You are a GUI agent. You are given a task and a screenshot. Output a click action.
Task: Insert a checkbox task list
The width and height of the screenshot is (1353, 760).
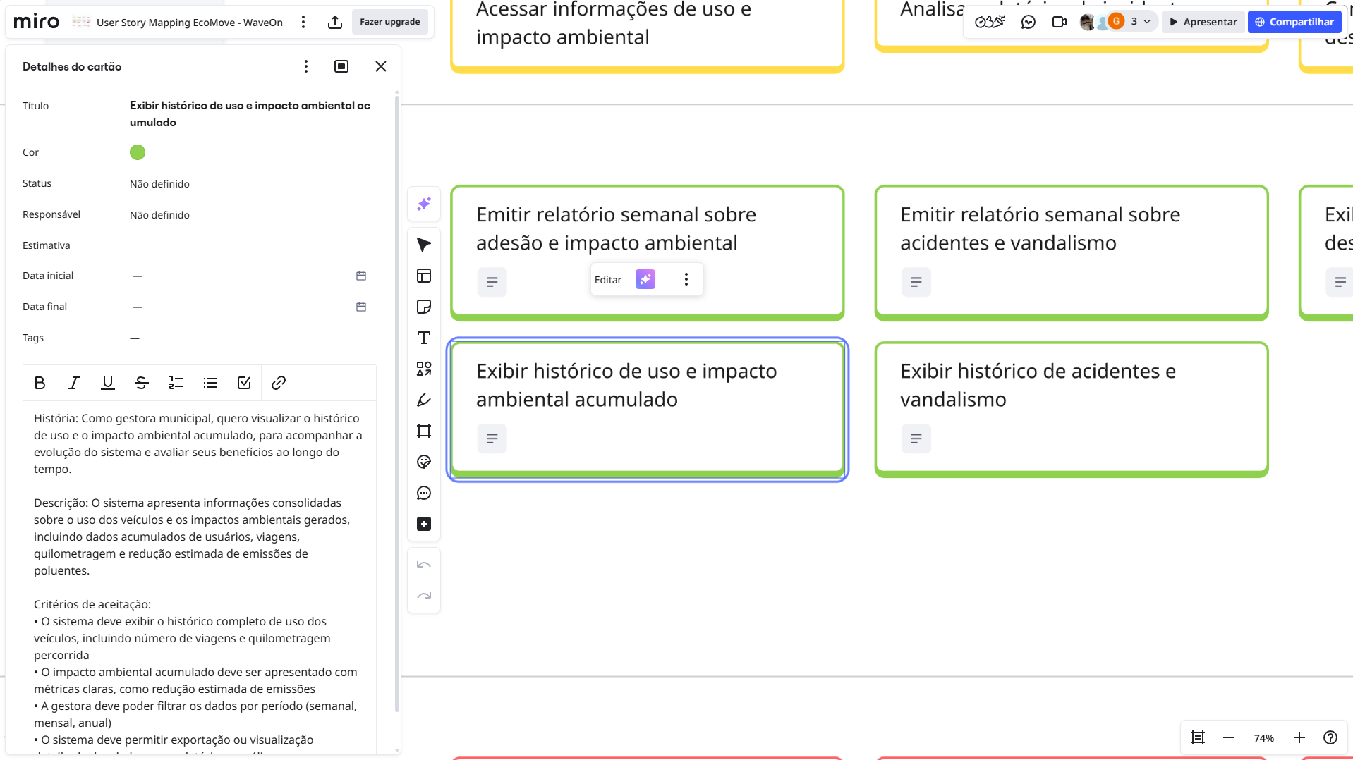[x=244, y=383]
